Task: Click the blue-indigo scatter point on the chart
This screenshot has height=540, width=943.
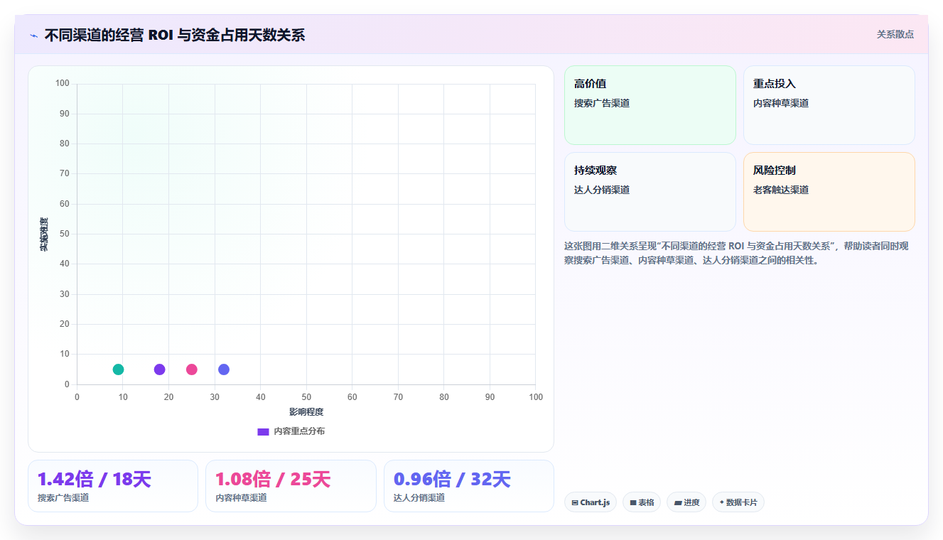Action: [223, 369]
